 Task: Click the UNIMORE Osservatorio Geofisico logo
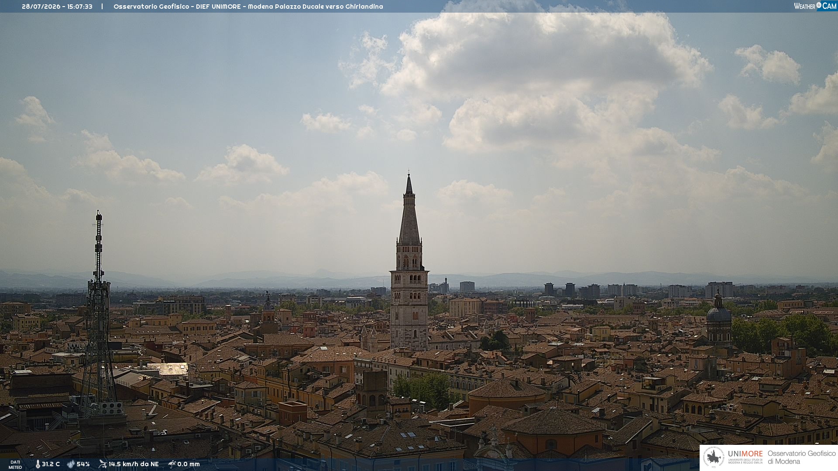point(769,457)
